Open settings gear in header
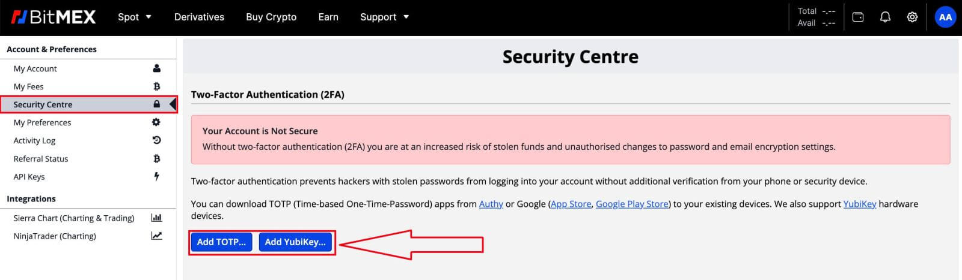 pos(912,17)
